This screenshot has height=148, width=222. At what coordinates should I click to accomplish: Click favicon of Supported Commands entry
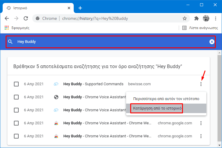pos(56,84)
